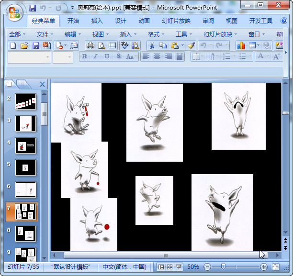Image resolution: width=293 pixels, height=276 pixels.
Task: Open the 格式 dropdown menu
Action: [x=156, y=34]
